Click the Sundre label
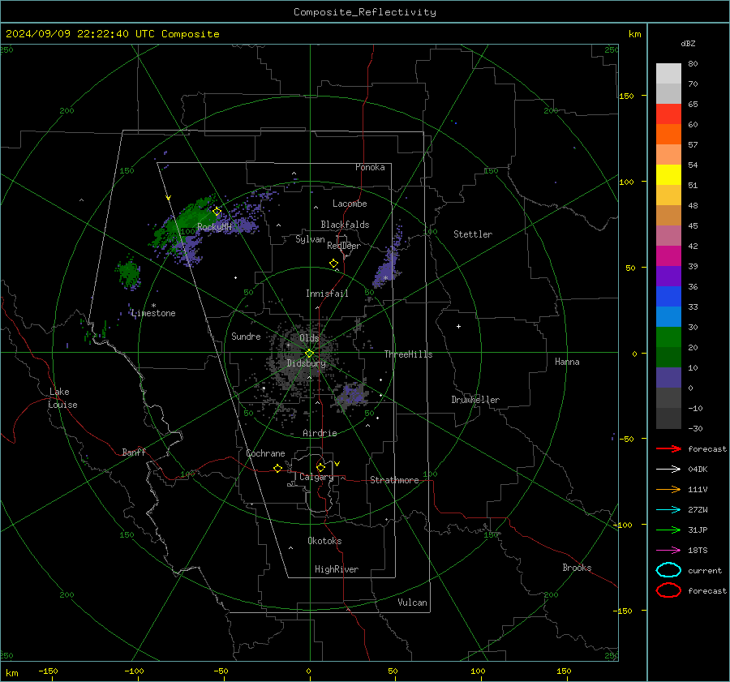 point(246,336)
